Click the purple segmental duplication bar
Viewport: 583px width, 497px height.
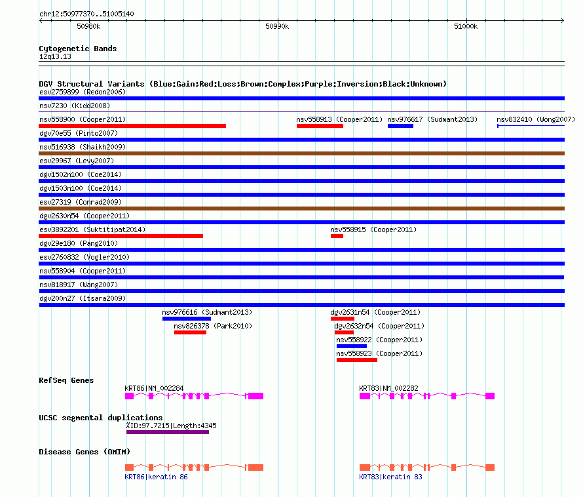(x=168, y=432)
